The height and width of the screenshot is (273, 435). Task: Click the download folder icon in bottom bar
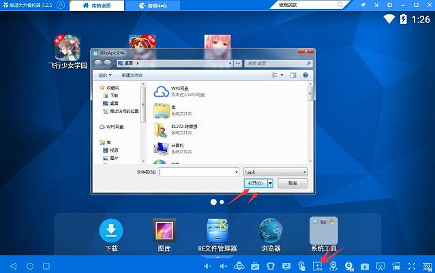[x=365, y=266]
